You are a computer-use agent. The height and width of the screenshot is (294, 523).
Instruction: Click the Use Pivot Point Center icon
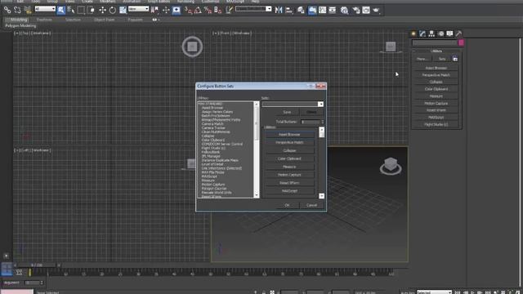click(154, 10)
